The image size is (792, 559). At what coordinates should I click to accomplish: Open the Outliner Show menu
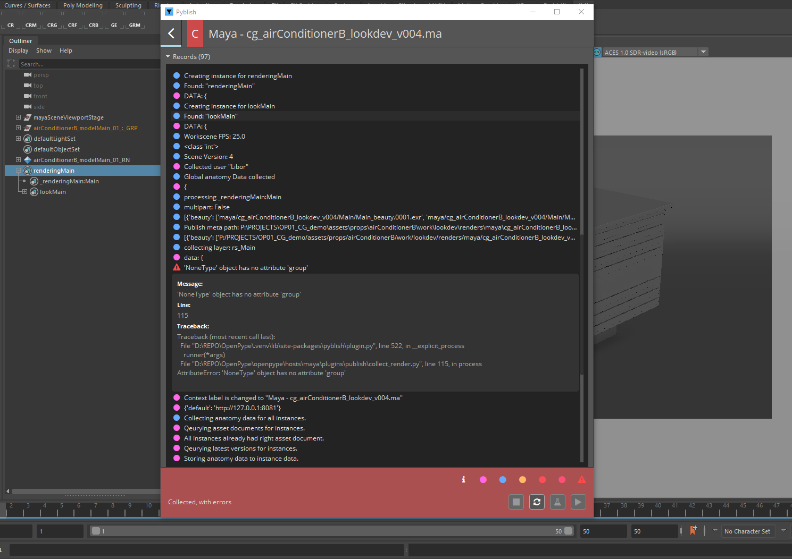[44, 50]
